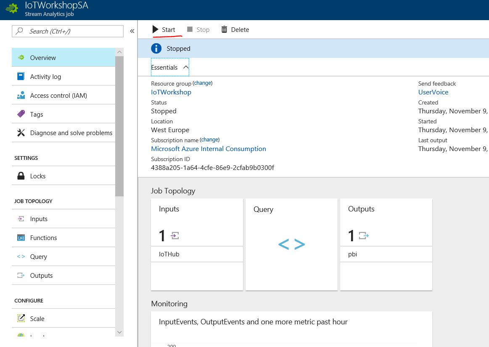Click the Scale edit icon
Viewport: 489px width, 347px height.
21,318
